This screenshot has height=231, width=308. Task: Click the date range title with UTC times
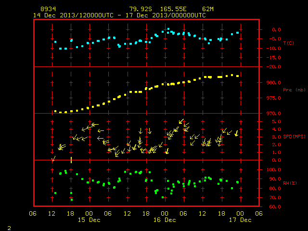click(119, 15)
